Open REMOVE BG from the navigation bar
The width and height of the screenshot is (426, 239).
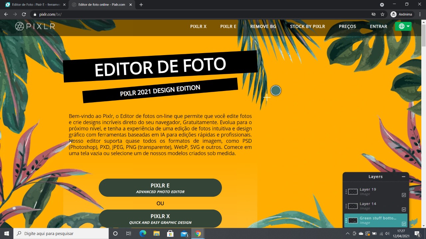tap(263, 26)
